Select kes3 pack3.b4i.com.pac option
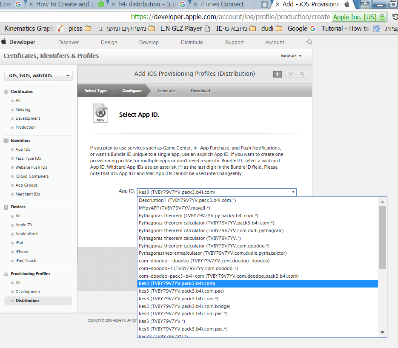The height and width of the screenshot is (348, 398). pos(258,291)
